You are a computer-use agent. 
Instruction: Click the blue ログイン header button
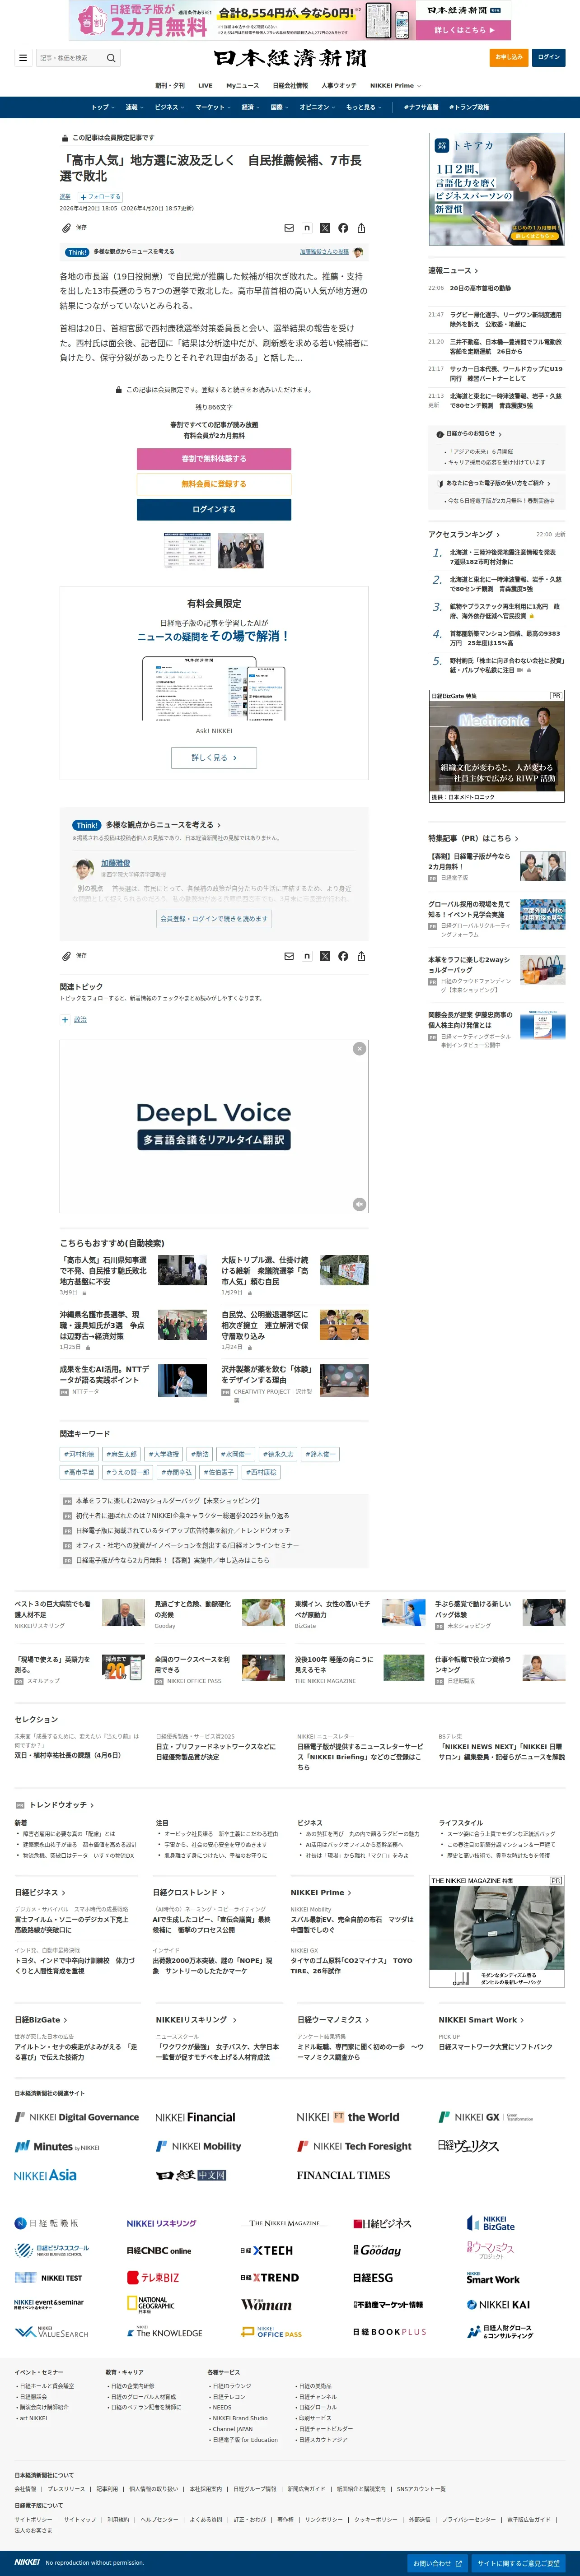549,57
